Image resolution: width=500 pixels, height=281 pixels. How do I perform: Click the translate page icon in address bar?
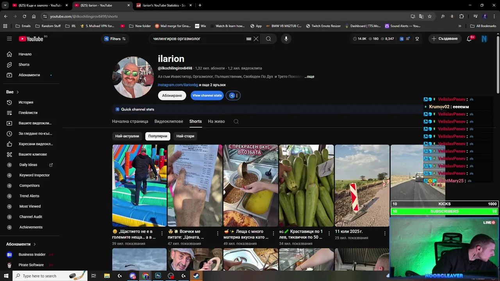click(x=421, y=16)
